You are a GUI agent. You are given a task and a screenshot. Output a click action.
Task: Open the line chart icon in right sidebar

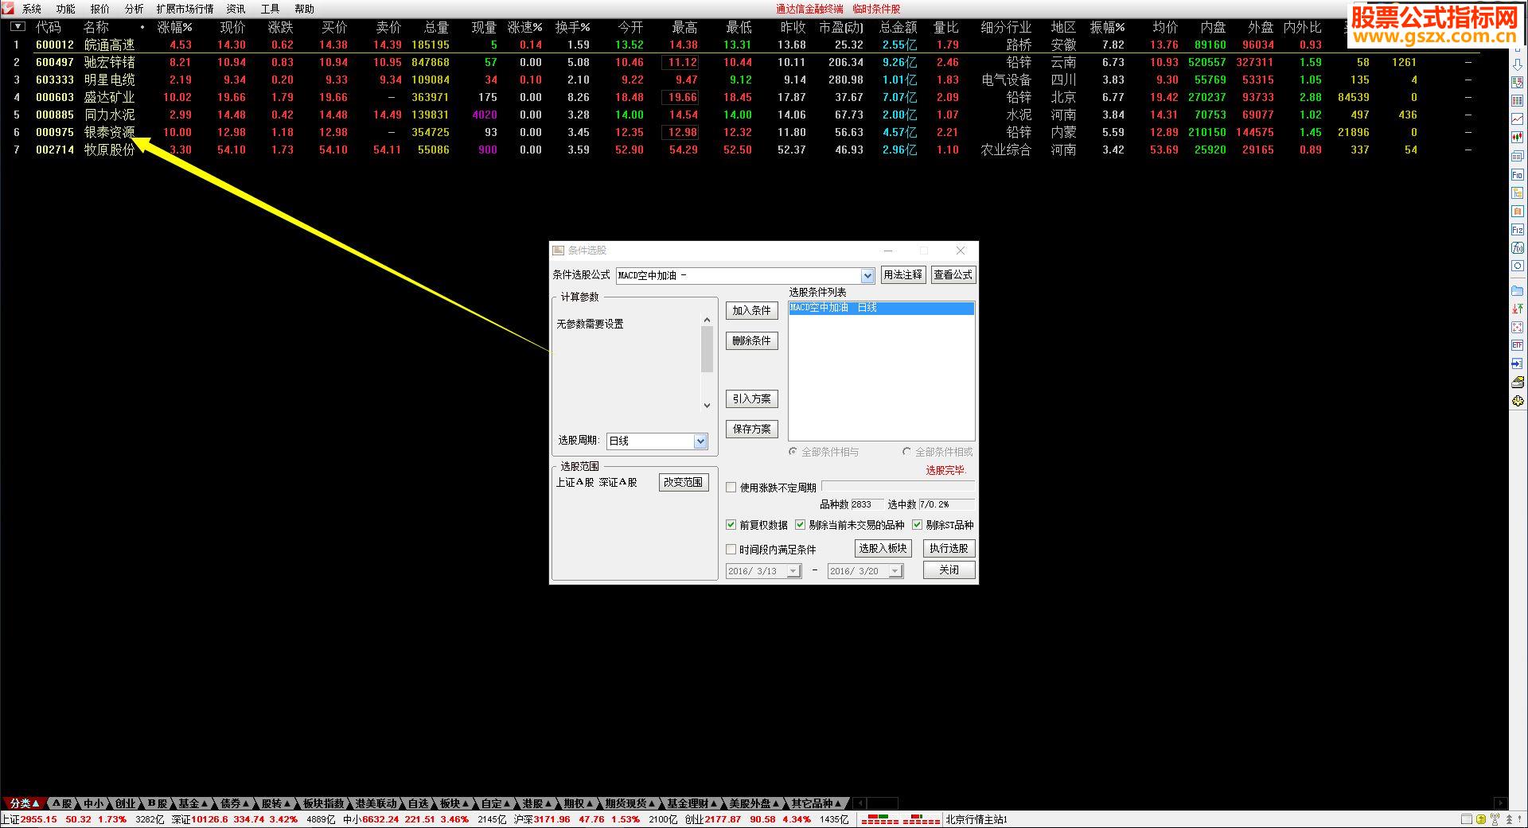[1518, 119]
